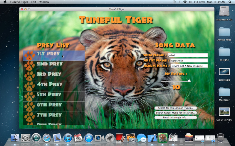235x146 pixels.
Task: Open Launchpad rocket icon in Dock
Action: tap(110, 138)
